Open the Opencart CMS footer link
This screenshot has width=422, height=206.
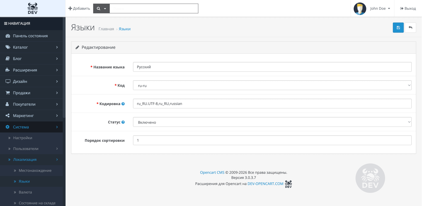(212, 172)
